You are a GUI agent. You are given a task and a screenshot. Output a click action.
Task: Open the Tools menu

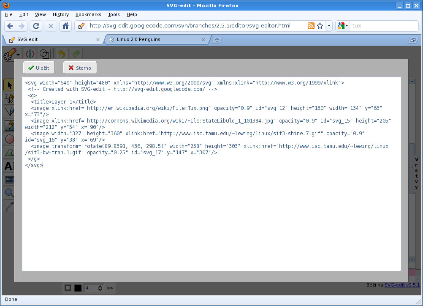[114, 15]
